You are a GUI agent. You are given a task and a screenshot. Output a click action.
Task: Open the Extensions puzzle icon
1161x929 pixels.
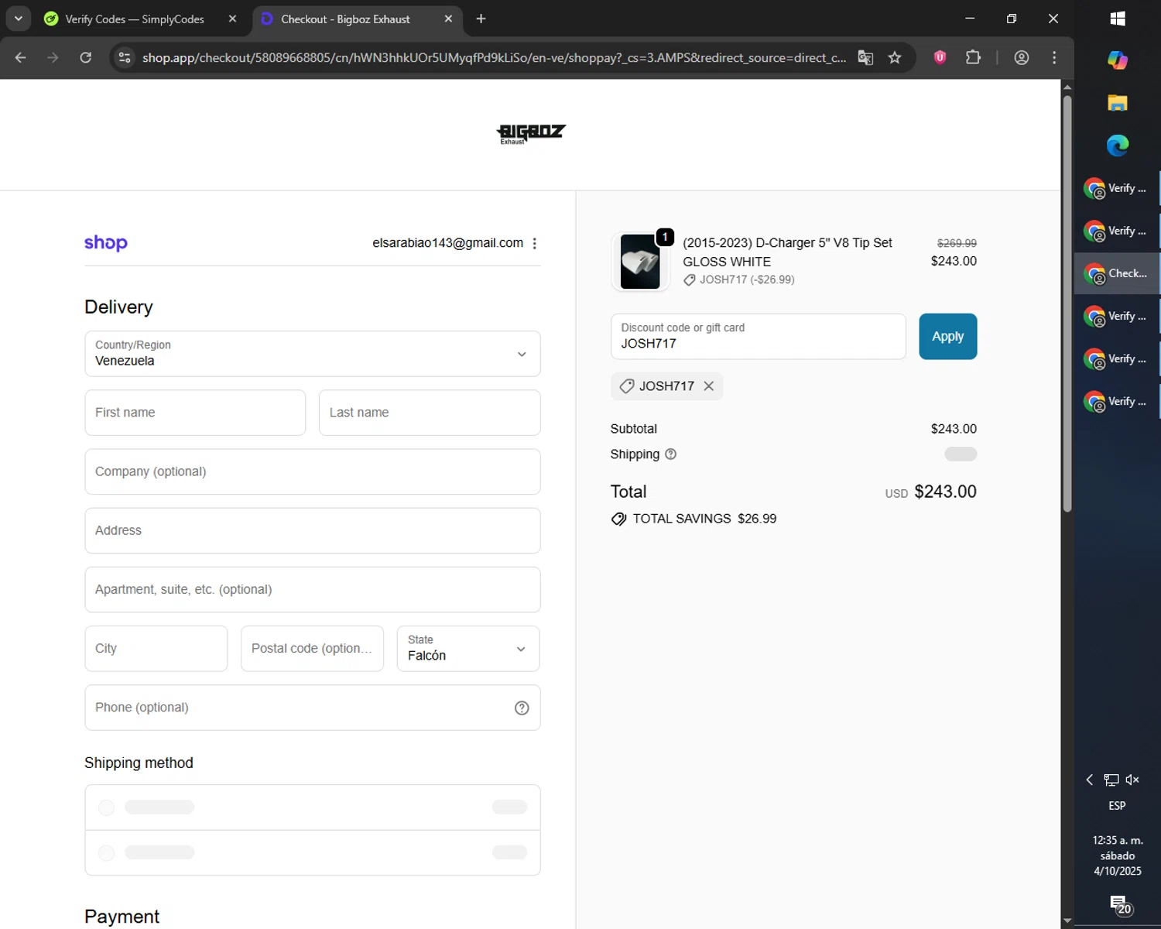pos(973,57)
